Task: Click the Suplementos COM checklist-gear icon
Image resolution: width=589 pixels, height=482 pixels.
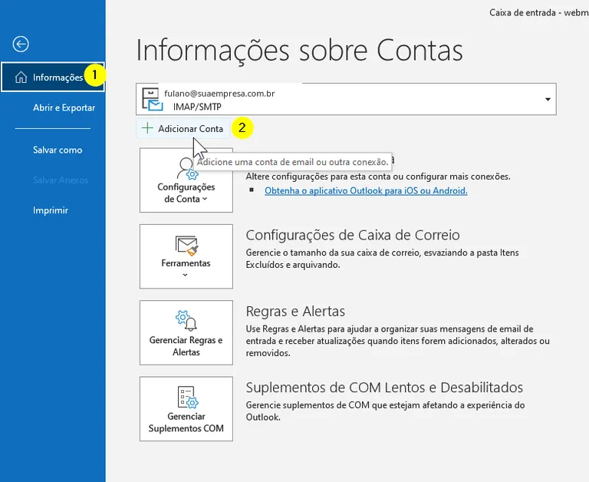Action: [187, 397]
